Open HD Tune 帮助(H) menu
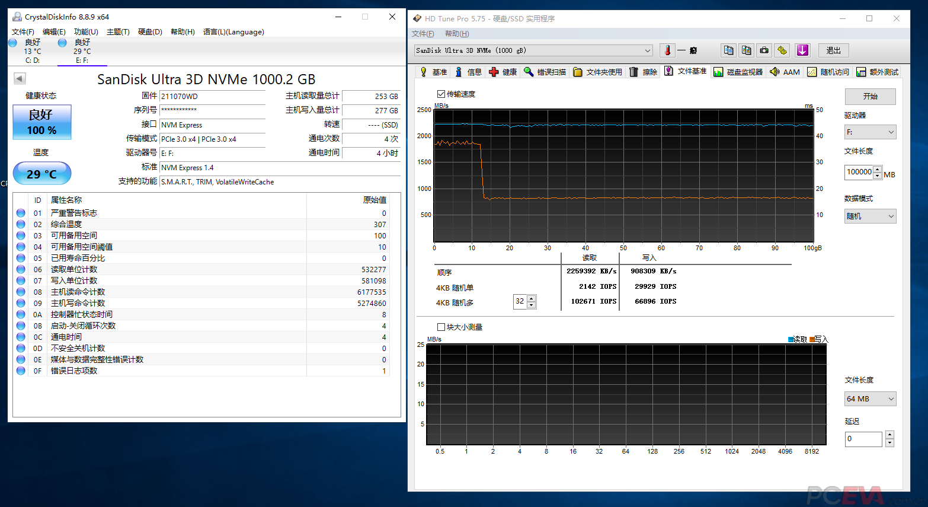 [x=457, y=34]
